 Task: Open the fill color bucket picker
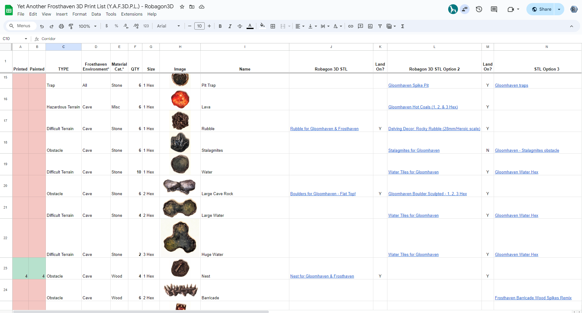[x=262, y=26]
